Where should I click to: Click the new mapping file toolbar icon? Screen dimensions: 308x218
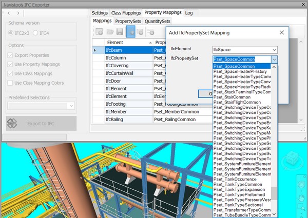pyautogui.click(x=99, y=33)
